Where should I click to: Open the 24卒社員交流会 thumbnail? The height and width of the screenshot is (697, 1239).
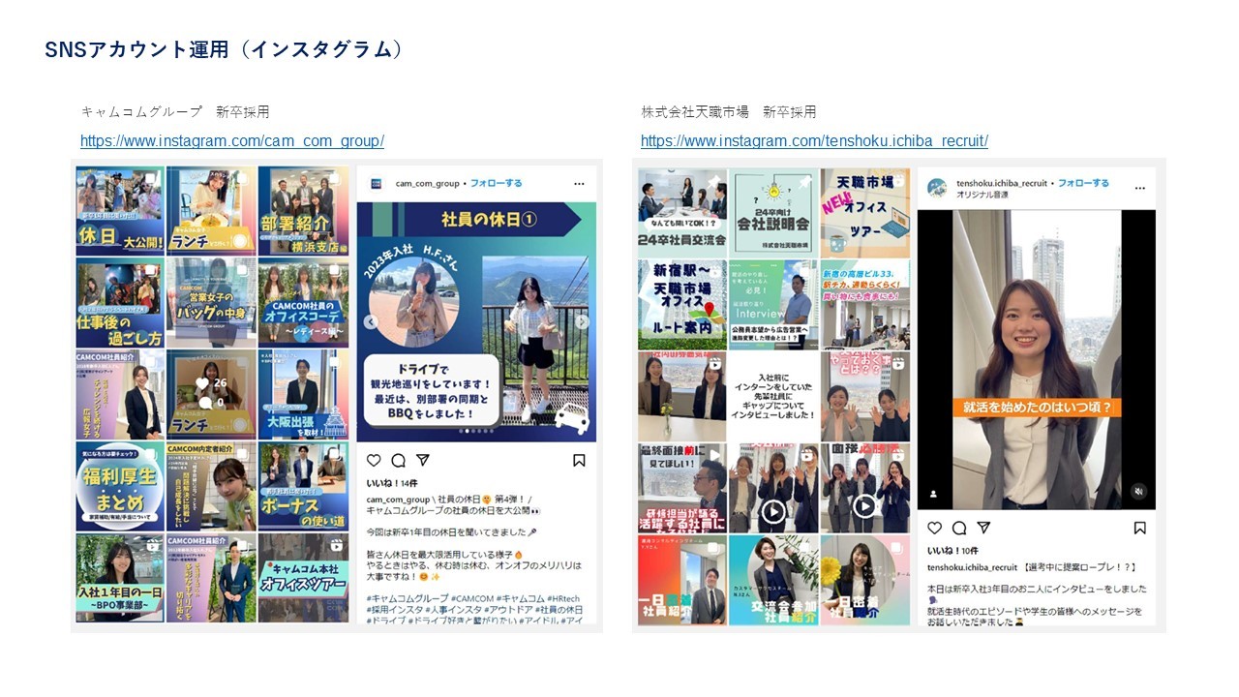pos(682,212)
